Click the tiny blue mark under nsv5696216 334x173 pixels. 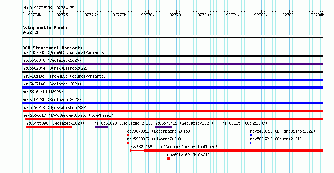[251, 143]
